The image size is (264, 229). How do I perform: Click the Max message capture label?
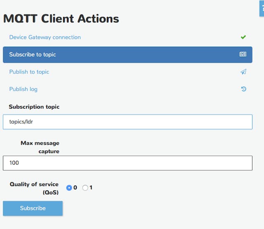coord(40,147)
